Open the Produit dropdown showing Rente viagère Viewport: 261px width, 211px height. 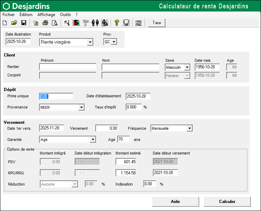(90, 42)
